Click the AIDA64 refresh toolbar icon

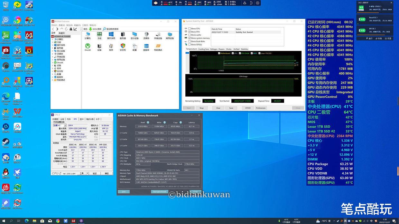66,29
